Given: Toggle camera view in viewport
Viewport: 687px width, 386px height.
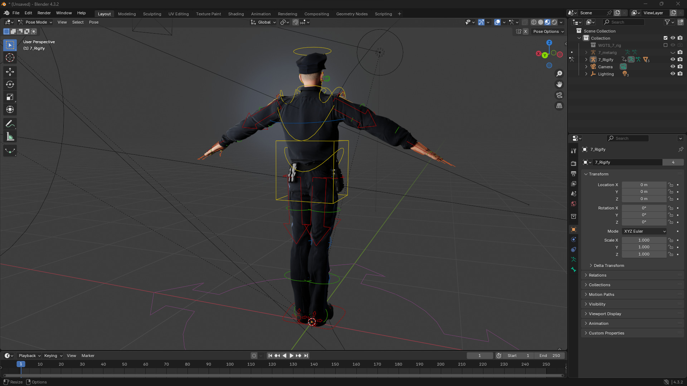Looking at the screenshot, I should tap(559, 95).
